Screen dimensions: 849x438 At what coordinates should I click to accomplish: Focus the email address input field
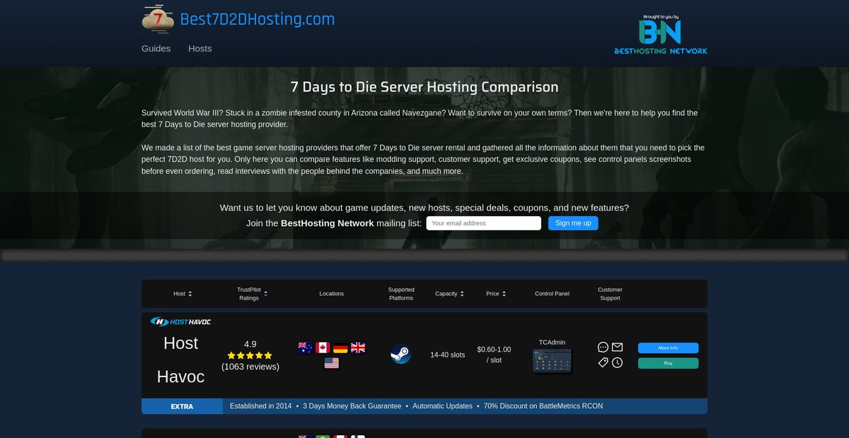click(483, 223)
